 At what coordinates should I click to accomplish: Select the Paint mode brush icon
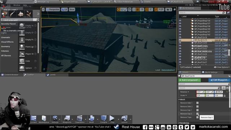[13, 14]
